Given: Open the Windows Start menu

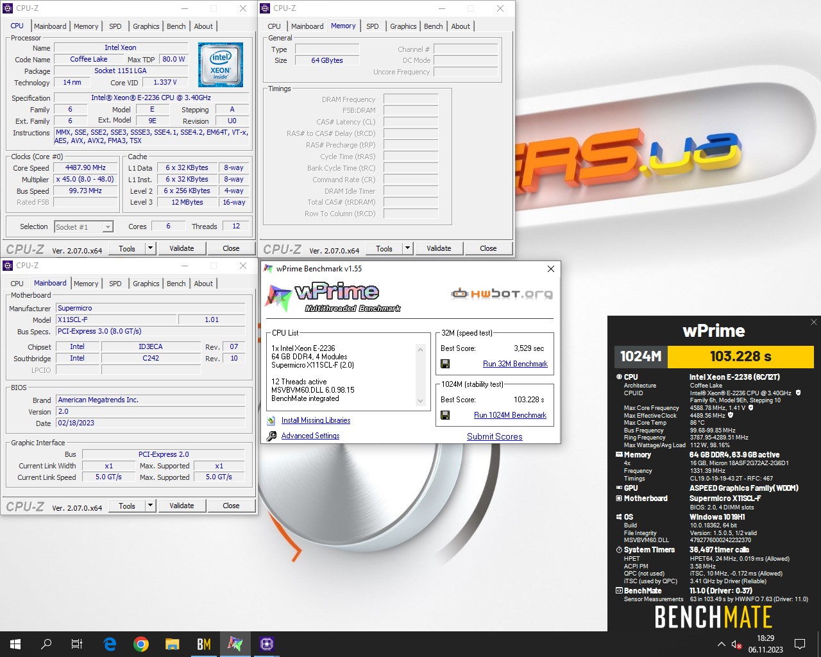Looking at the screenshot, I should click(x=15, y=644).
